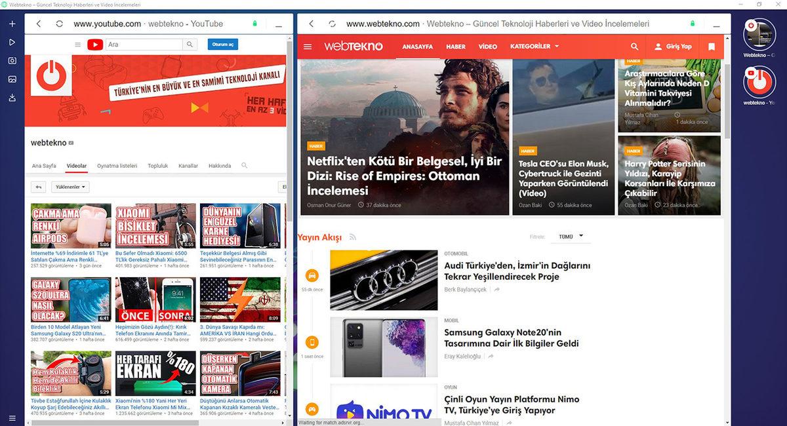
Task: Open the video pop-out player from the sidebar
Action: click(10, 43)
